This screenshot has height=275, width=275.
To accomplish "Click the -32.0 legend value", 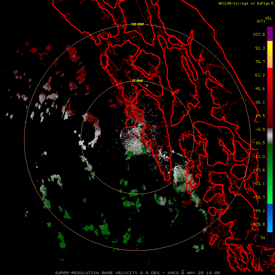I will [x=259, y=157].
